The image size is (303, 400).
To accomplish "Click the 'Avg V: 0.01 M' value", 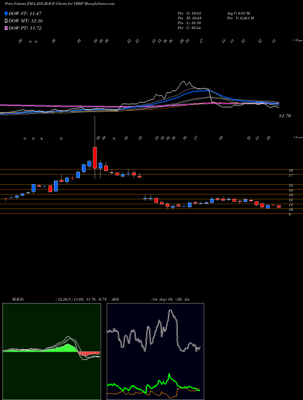I will (239, 13).
